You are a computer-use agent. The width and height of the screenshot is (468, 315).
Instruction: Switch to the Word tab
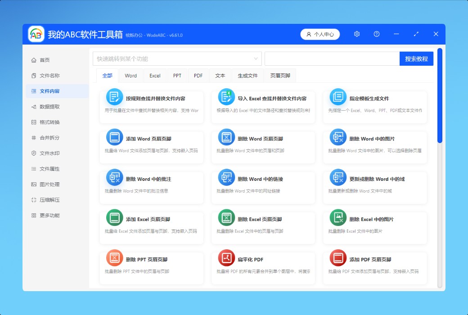point(131,76)
